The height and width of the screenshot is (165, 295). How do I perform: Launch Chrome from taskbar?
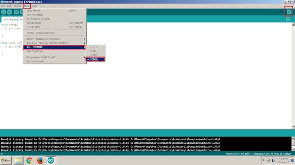click(x=29, y=161)
